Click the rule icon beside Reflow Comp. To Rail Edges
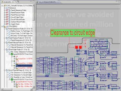The image size is (121, 91). [9, 31]
